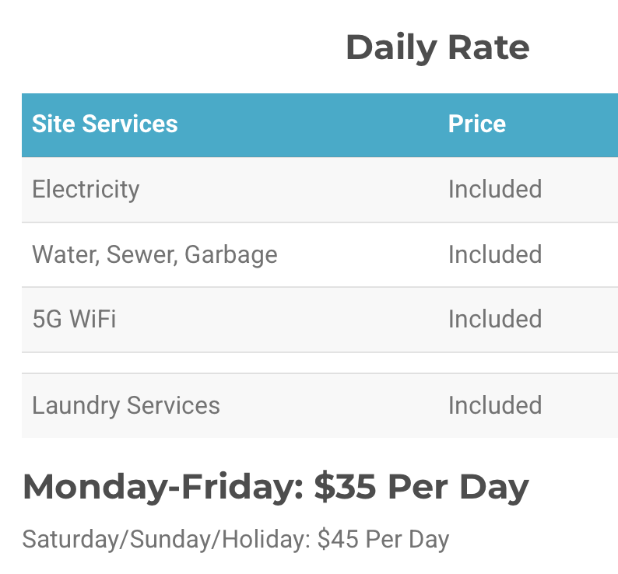
Task: Click Included in the 5G WiFi row
Action: point(494,319)
